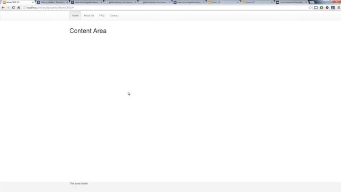Click the cast screen extension icon
The height and width of the screenshot is (192, 341).
click(316, 7)
